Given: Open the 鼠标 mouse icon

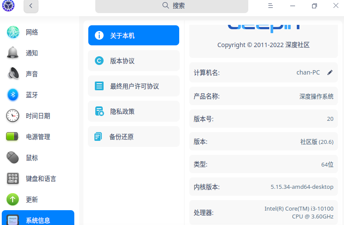Looking at the screenshot, I should coord(13,157).
